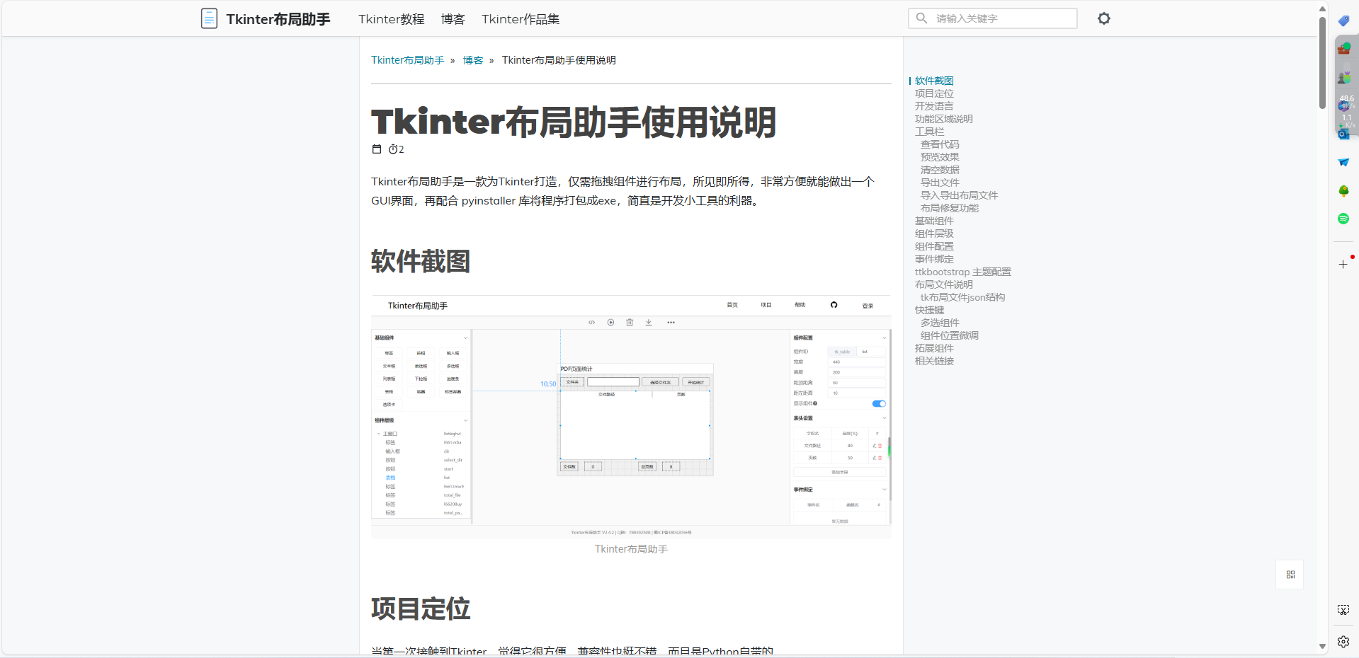Screen dimensions: 1359x658
Task: Open the Tkinter教程 nav menu
Action: 392,19
